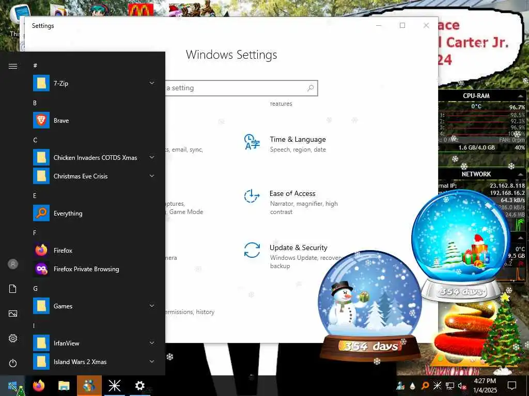Screen dimensions: 529x396
Task: Open the Chicken Invaders COTDS Xmas folder
Action: point(95,158)
